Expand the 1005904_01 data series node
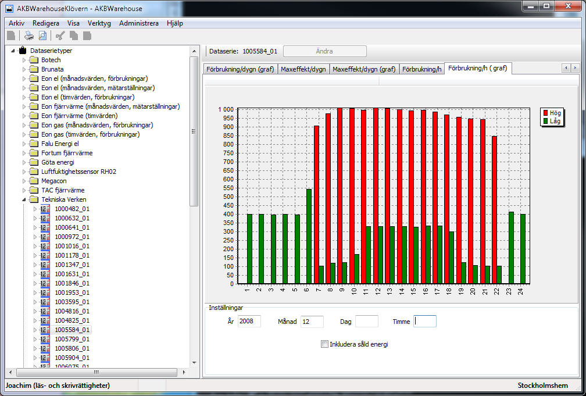The image size is (586, 396). 35,358
